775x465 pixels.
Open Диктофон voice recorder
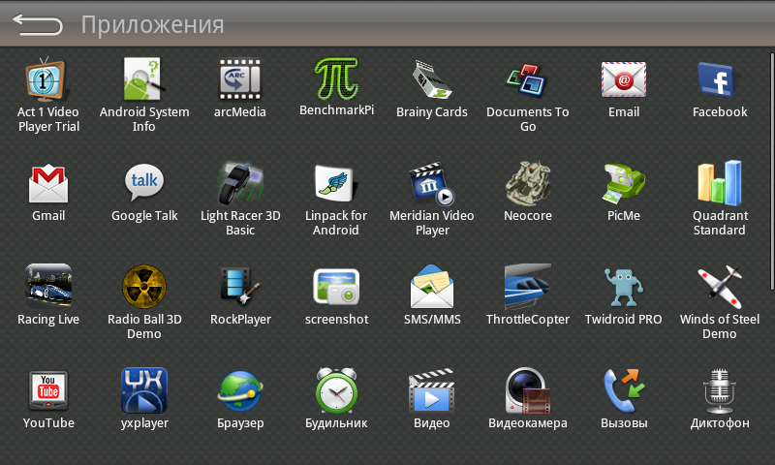(719, 390)
